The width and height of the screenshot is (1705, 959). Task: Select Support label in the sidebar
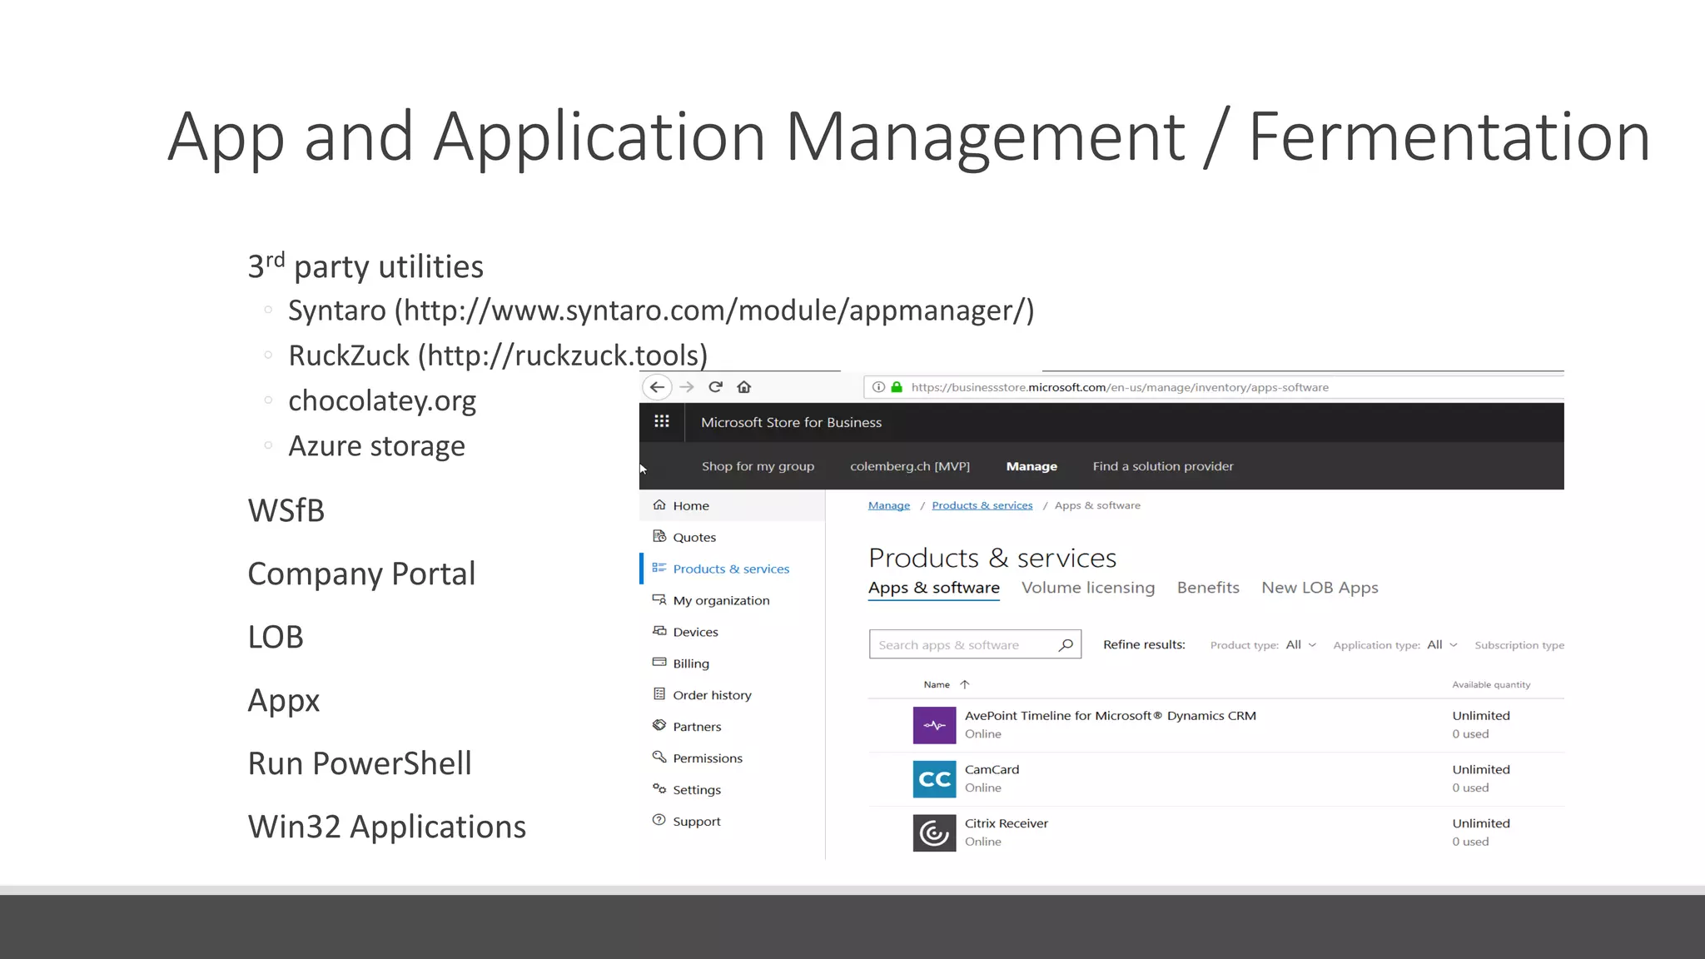pyautogui.click(x=697, y=822)
